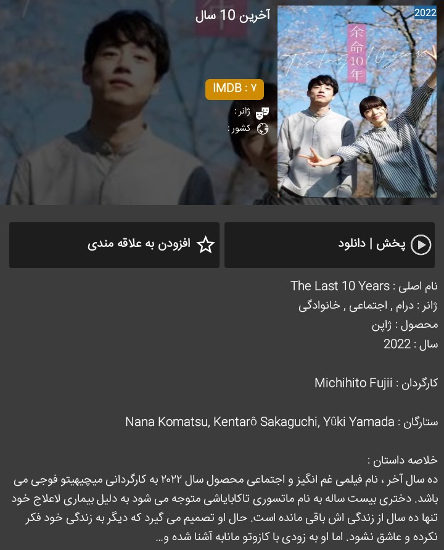Add movie via افزودن به علاقه مندی
Viewport: 444px width, 550px height.
point(114,245)
